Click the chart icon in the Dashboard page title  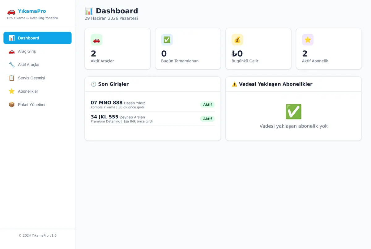click(89, 11)
